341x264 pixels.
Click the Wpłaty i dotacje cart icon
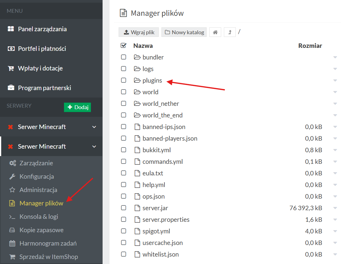(x=11, y=68)
